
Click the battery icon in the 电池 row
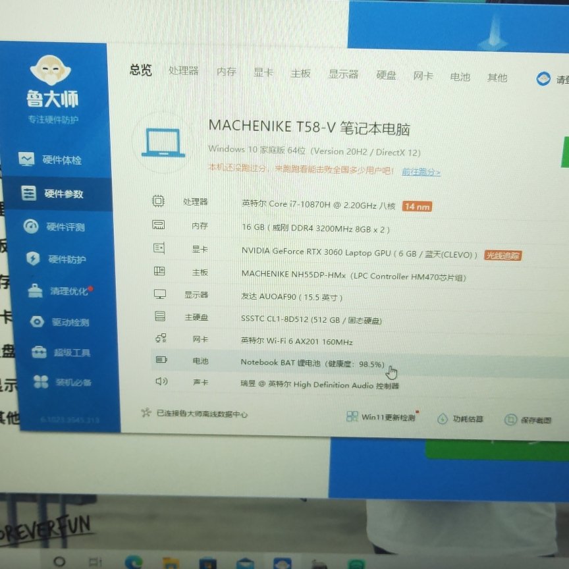[161, 360]
